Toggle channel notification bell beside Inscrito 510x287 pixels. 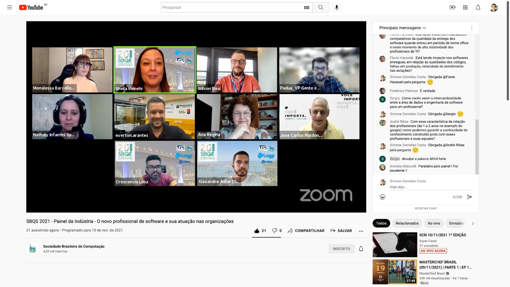point(361,249)
